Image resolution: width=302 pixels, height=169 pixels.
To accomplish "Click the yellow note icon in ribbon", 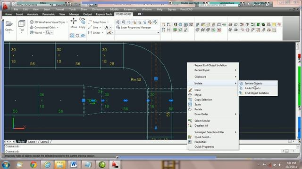I will point(274,24).
